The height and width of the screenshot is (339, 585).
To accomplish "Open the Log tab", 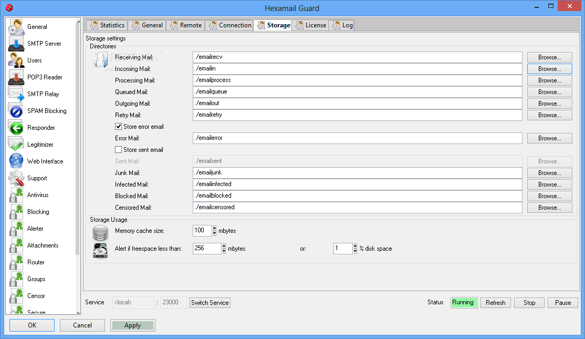I will (342, 25).
